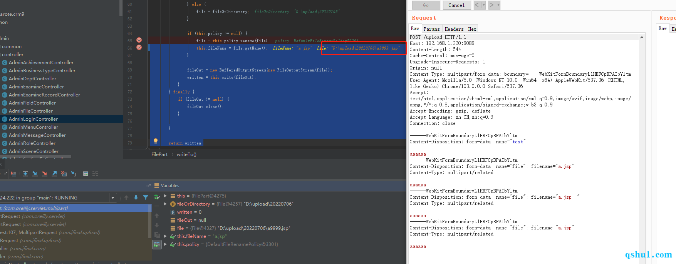Click the blue Step Into arrow icon
The width and height of the screenshot is (676, 264).
click(35, 174)
